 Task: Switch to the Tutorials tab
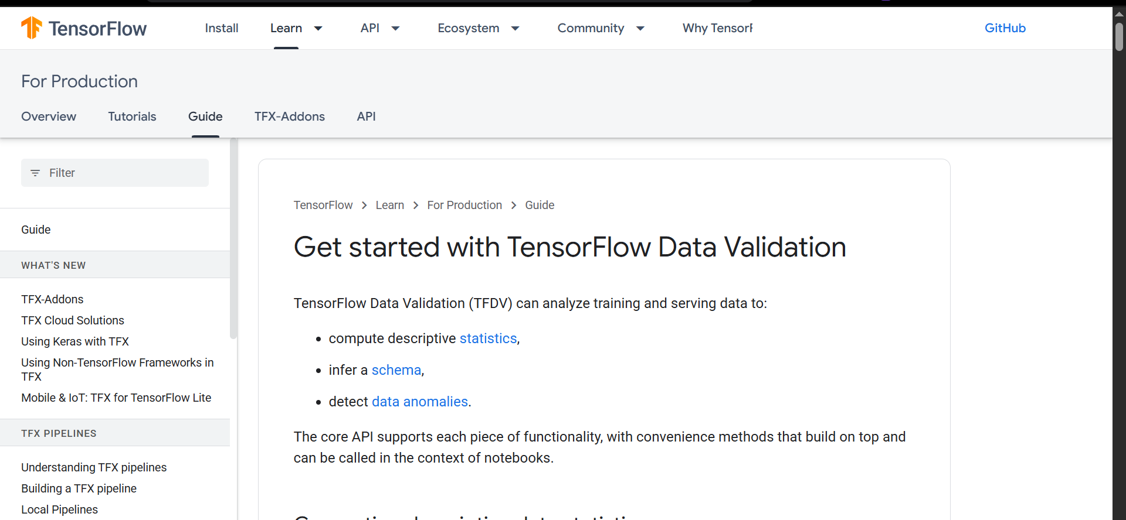132,117
